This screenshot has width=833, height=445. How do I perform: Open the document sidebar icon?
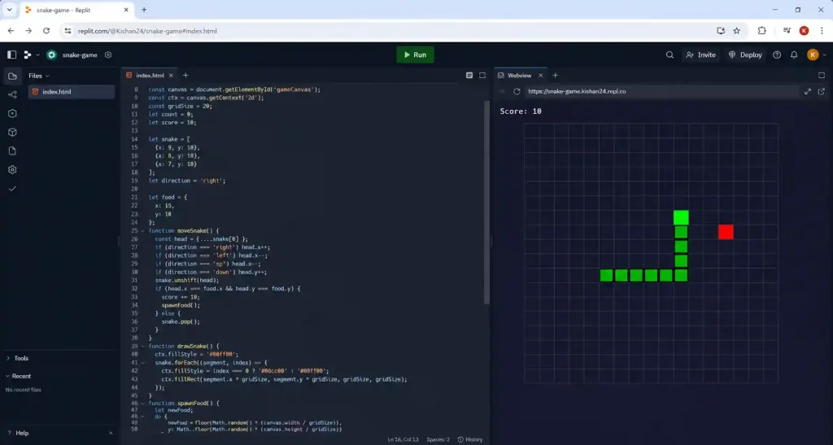(12, 151)
